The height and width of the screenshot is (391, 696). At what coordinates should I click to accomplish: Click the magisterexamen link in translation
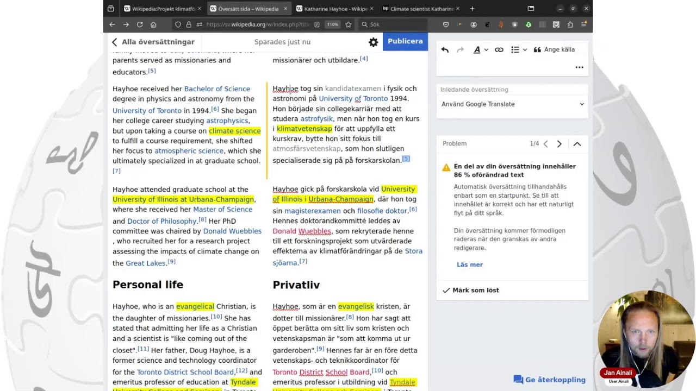pyautogui.click(x=313, y=211)
